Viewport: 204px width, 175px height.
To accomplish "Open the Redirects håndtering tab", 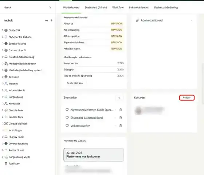I will [166, 8].
